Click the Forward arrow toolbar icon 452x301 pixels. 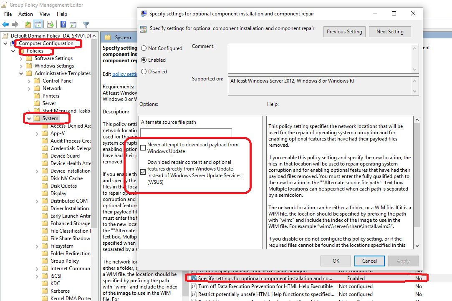(x=15, y=25)
